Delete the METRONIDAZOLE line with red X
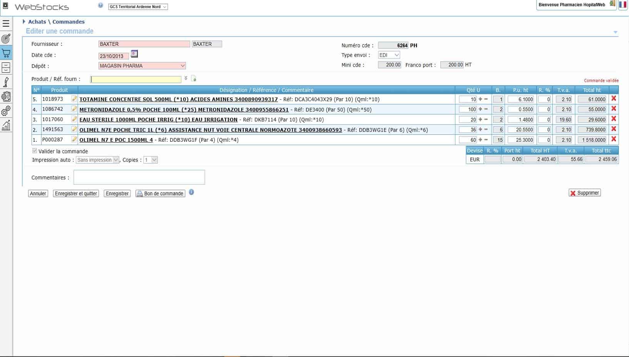 pyautogui.click(x=614, y=109)
